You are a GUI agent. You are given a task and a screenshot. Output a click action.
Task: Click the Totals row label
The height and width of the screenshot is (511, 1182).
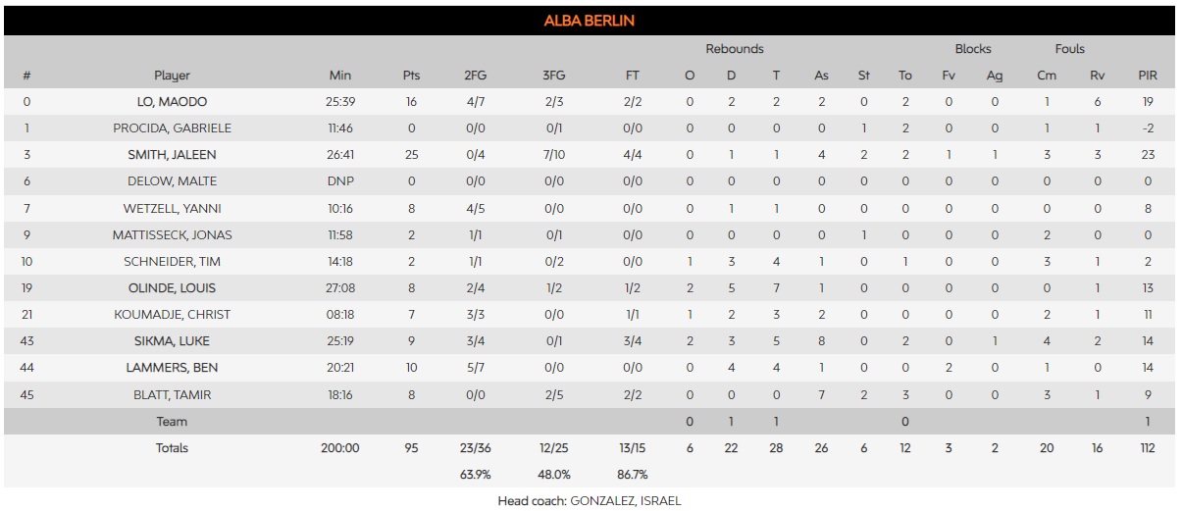172,448
